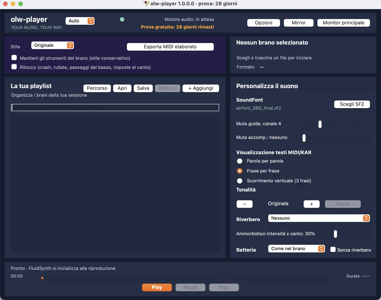Open a playlist with Apri

pos(122,88)
